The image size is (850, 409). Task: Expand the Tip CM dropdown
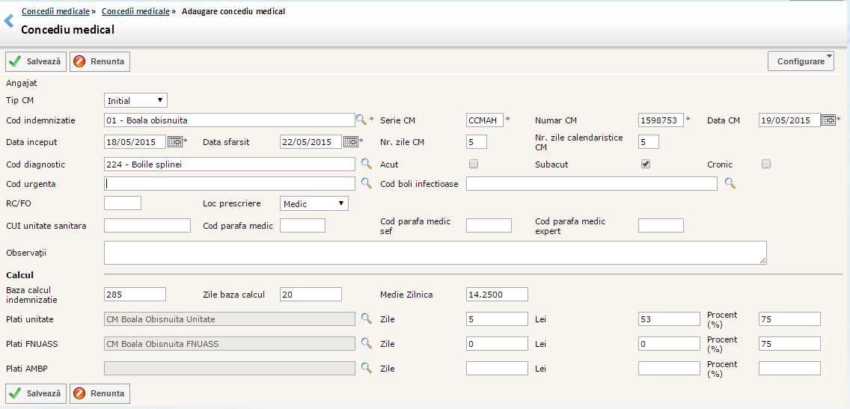click(x=135, y=100)
